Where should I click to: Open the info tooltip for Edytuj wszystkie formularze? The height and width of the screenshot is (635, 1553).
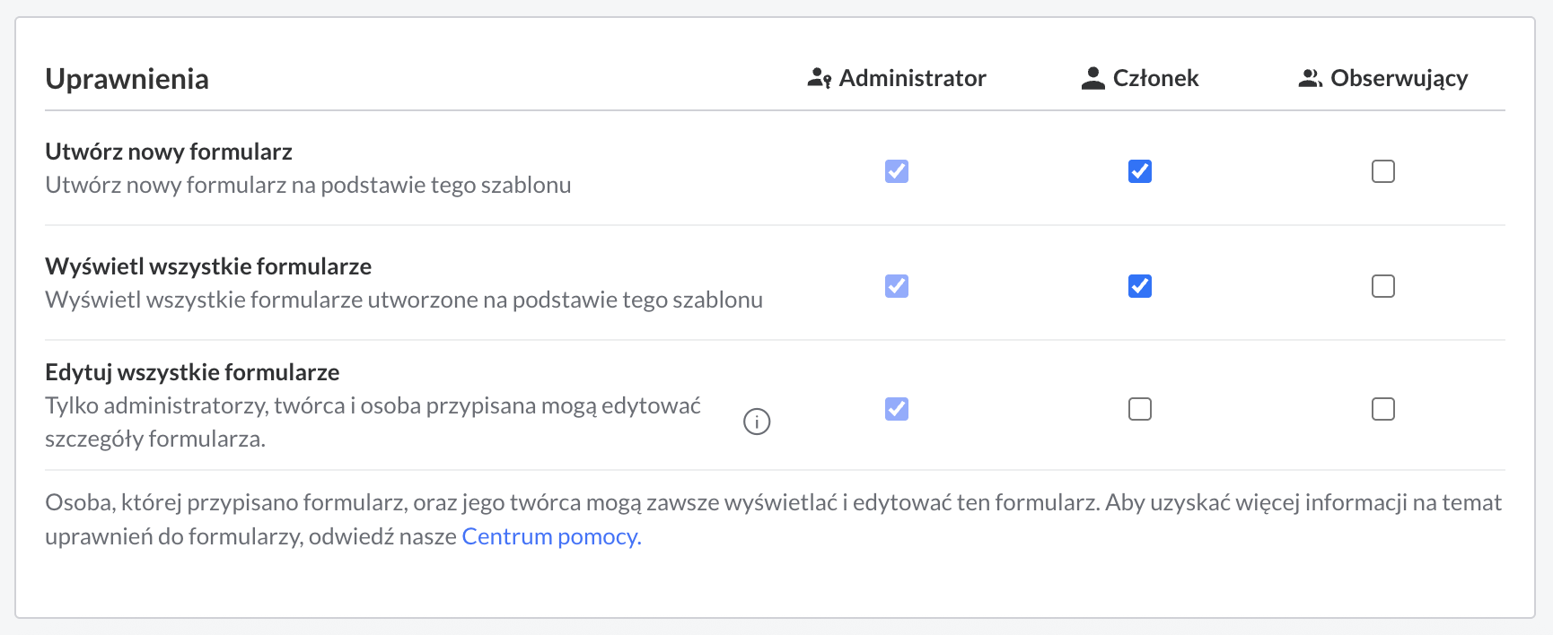click(x=757, y=422)
